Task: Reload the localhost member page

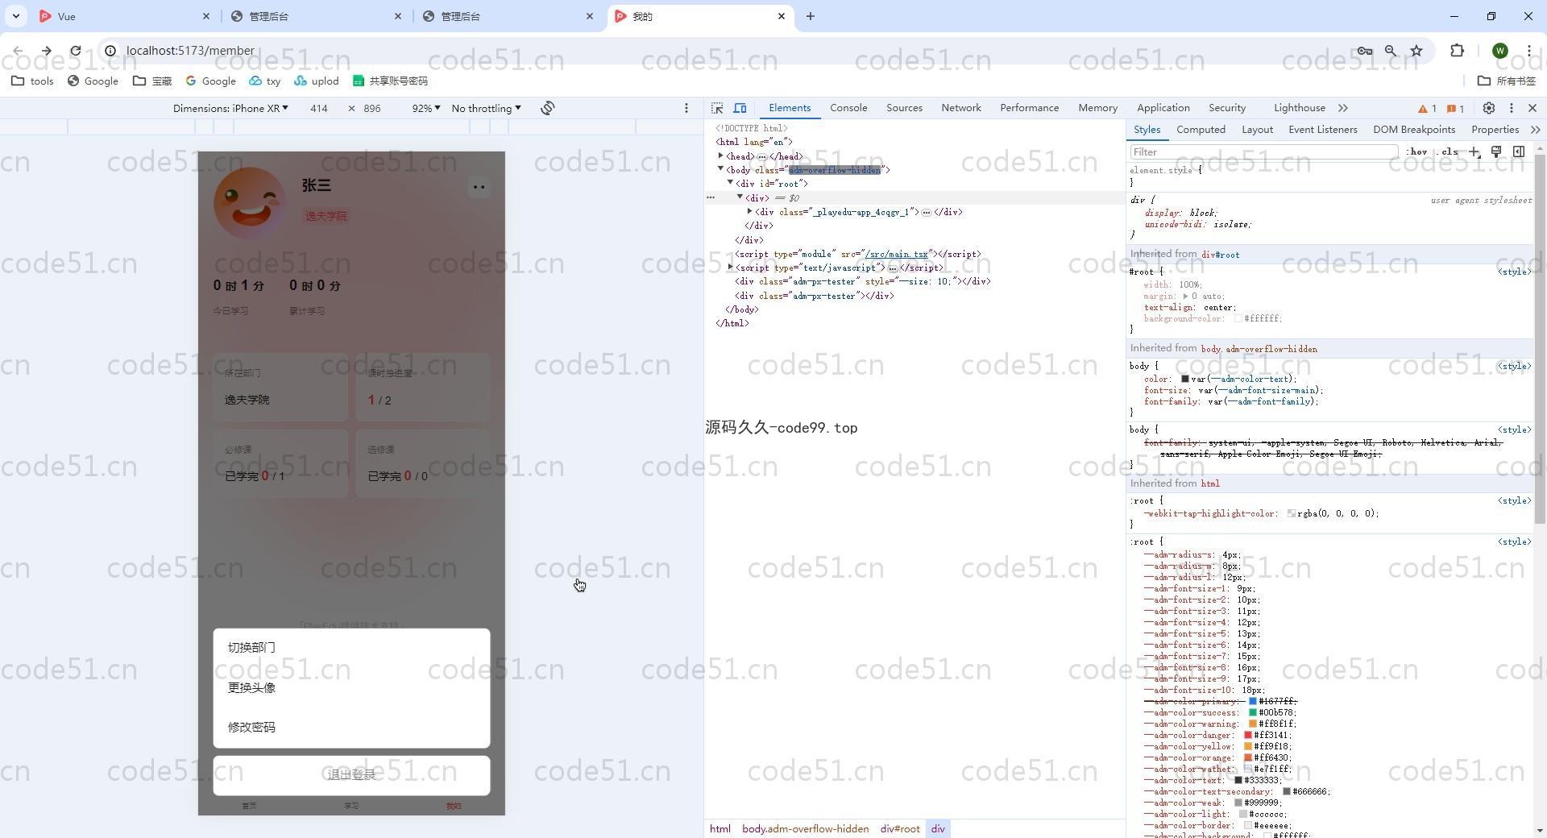Action: 76,51
